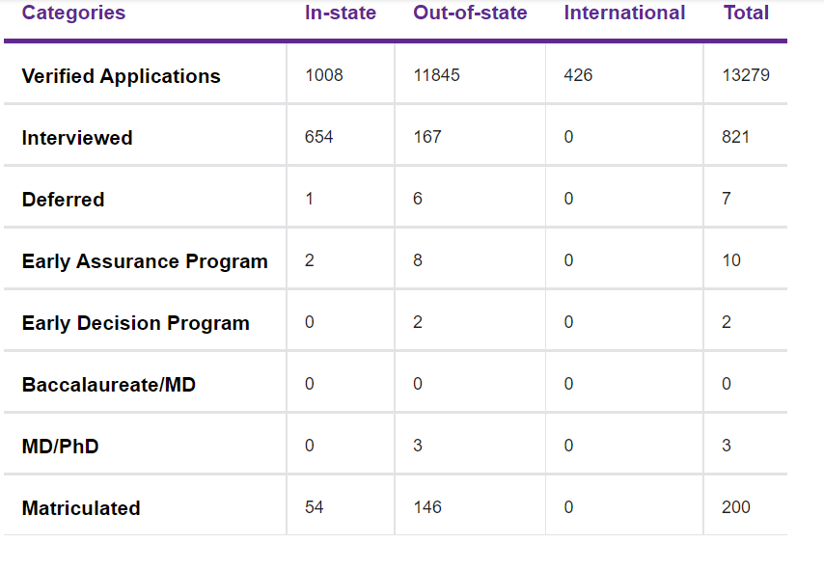Select the Verified Applications row label

pyautogui.click(x=121, y=76)
